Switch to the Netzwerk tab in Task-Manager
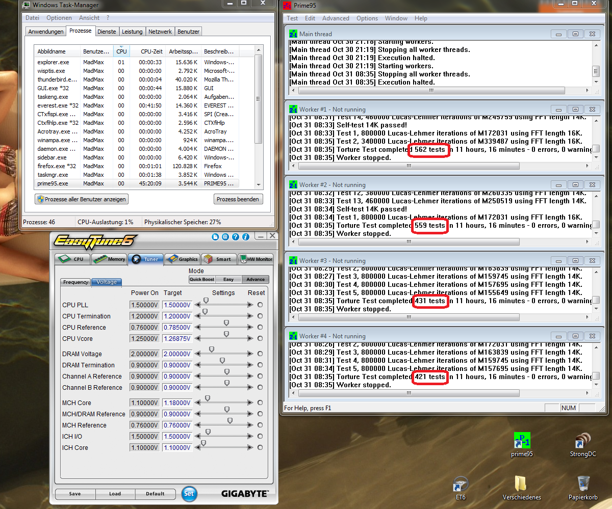 pyautogui.click(x=160, y=32)
